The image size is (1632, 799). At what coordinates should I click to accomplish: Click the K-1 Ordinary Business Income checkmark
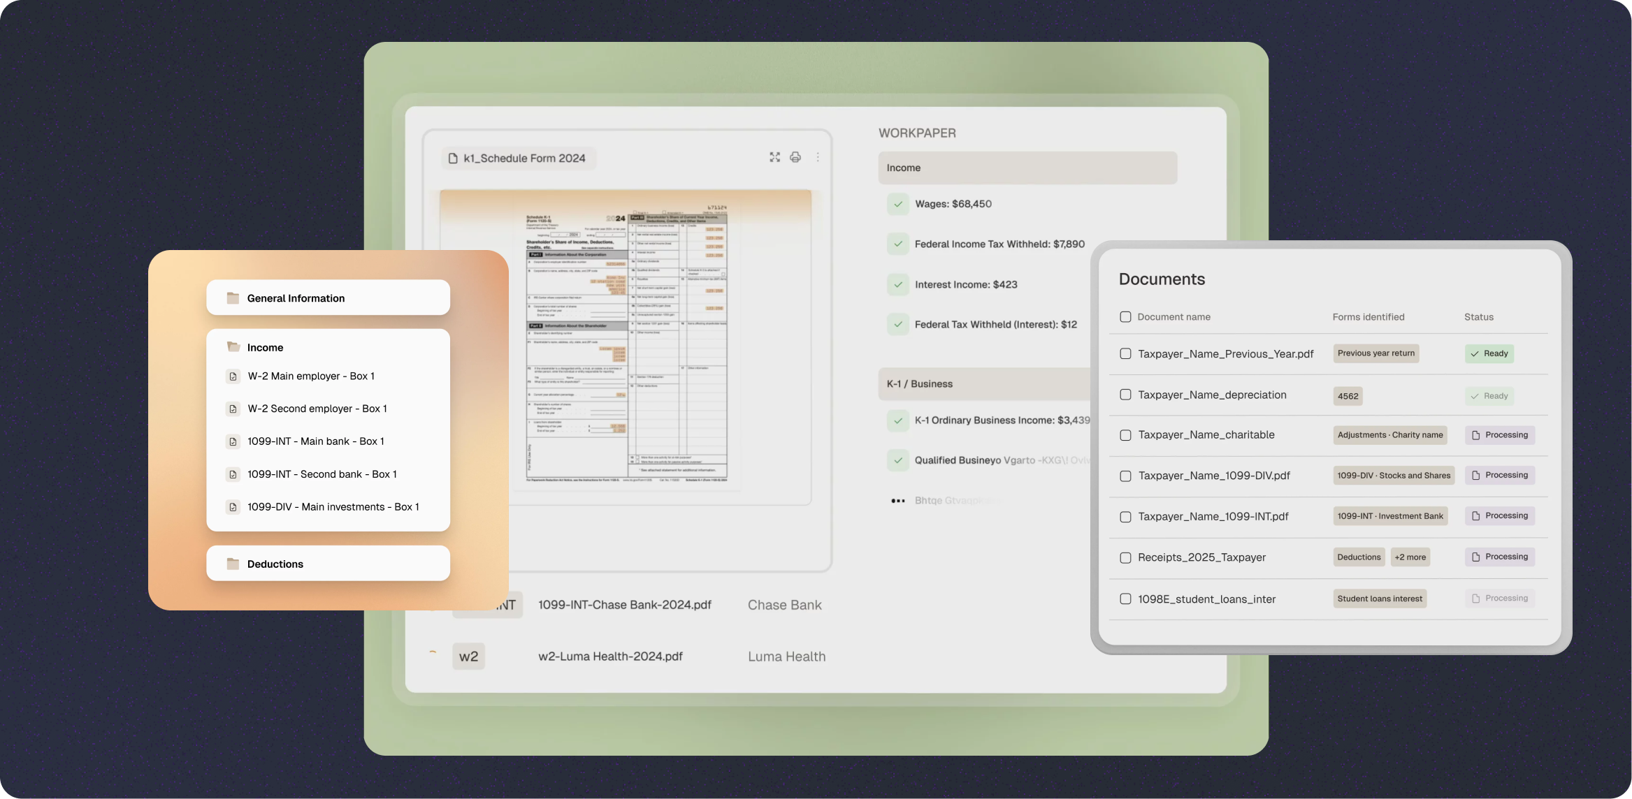click(x=898, y=420)
